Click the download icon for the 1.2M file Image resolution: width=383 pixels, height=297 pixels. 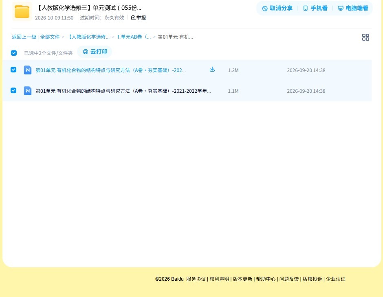click(212, 70)
